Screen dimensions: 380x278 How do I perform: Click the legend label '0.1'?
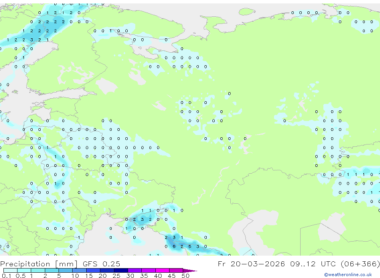pos(6,276)
